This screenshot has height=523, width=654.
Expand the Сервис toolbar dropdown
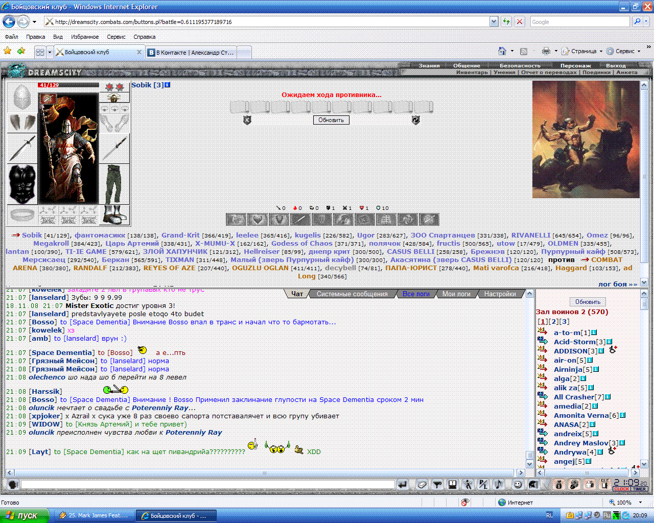pyautogui.click(x=639, y=51)
